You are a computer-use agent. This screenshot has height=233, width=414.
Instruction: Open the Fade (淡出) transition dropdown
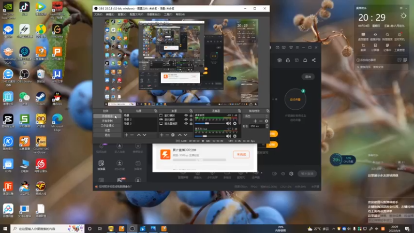click(256, 116)
